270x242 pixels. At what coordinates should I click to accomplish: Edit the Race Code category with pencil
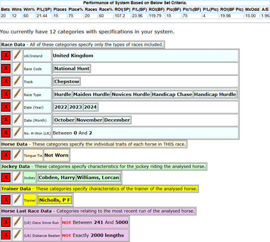(x=17, y=68)
